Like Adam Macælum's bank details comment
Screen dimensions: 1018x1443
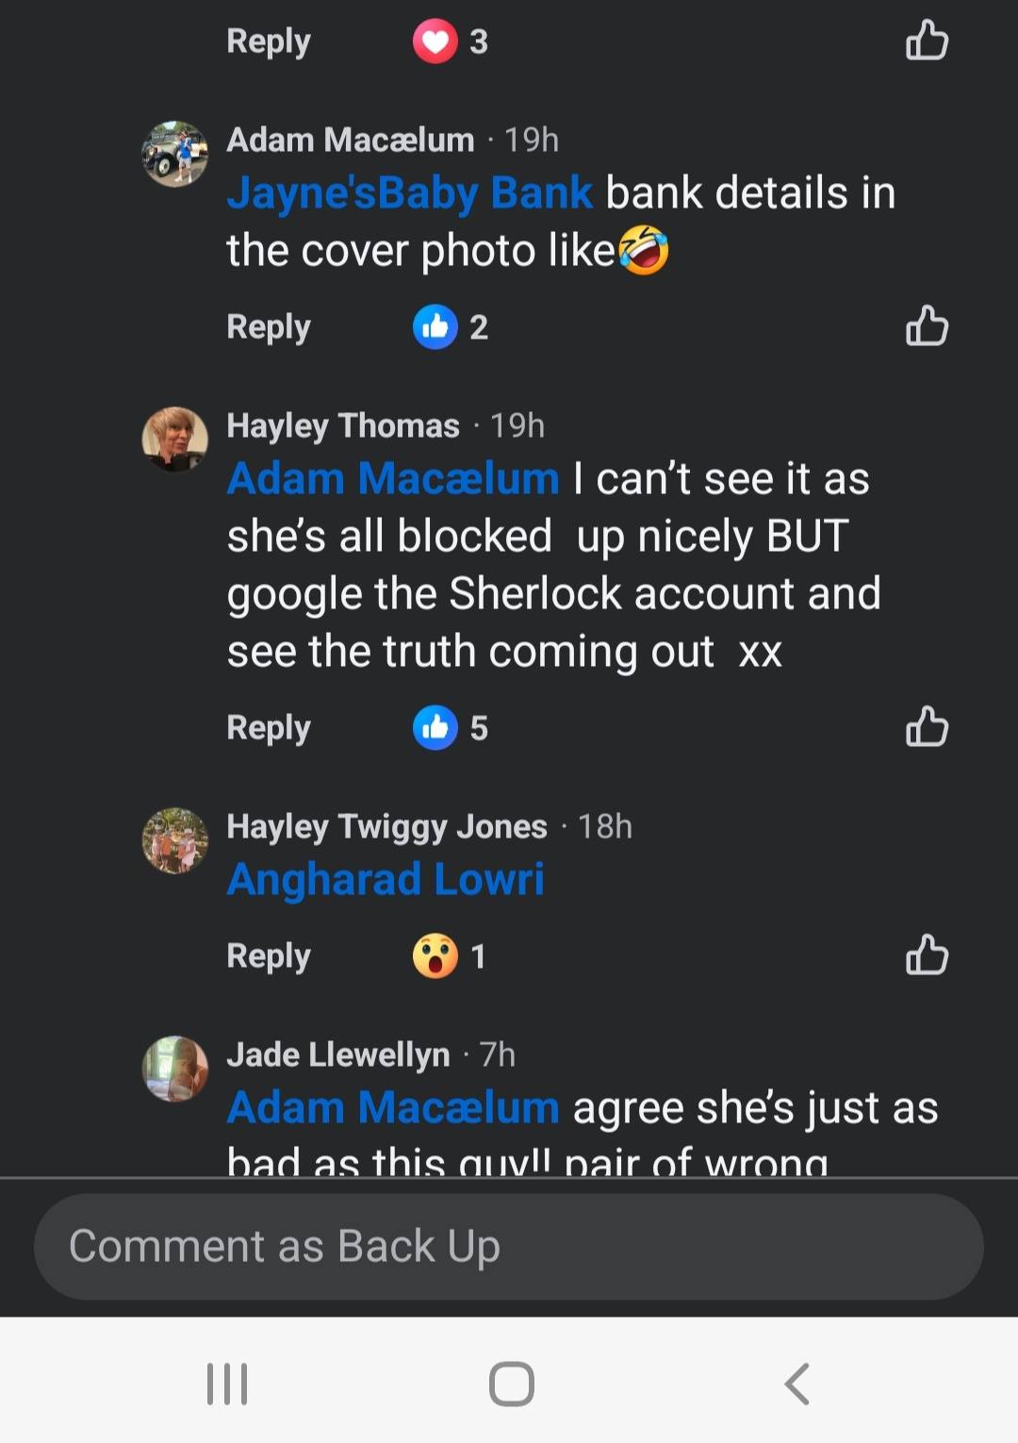tap(927, 326)
